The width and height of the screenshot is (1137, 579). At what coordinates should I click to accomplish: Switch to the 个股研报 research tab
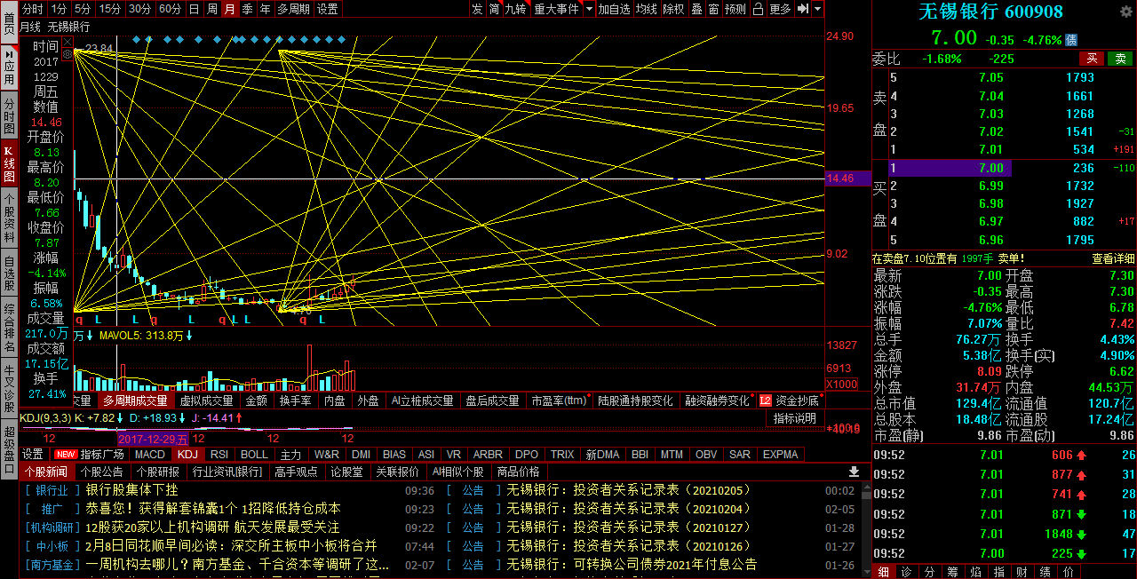click(157, 472)
